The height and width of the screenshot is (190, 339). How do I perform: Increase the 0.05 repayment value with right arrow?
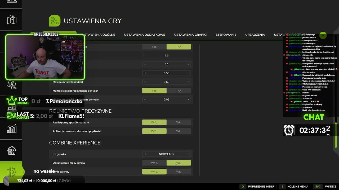[188, 99]
